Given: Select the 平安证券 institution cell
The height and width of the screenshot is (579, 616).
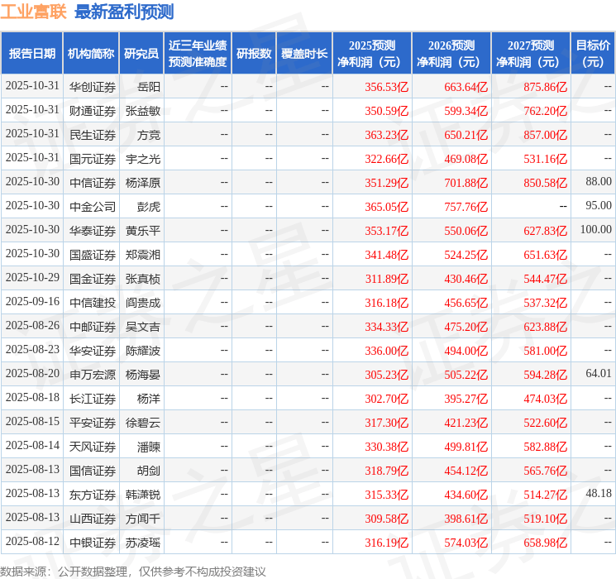Looking at the screenshot, I should pos(93,423).
